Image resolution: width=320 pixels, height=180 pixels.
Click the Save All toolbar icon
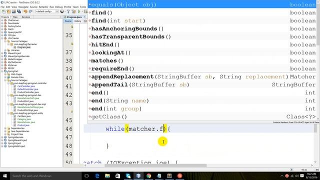tap(19, 11)
